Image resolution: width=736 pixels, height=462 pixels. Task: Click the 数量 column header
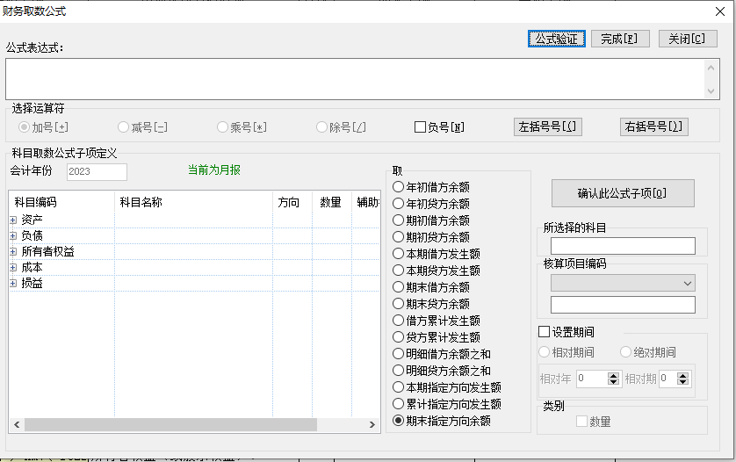pyautogui.click(x=332, y=202)
